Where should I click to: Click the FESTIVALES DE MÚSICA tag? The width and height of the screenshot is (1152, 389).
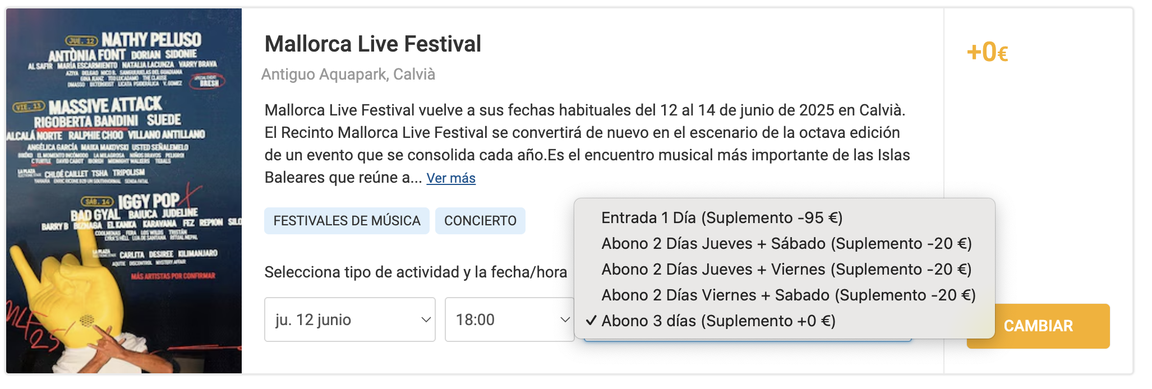347,221
